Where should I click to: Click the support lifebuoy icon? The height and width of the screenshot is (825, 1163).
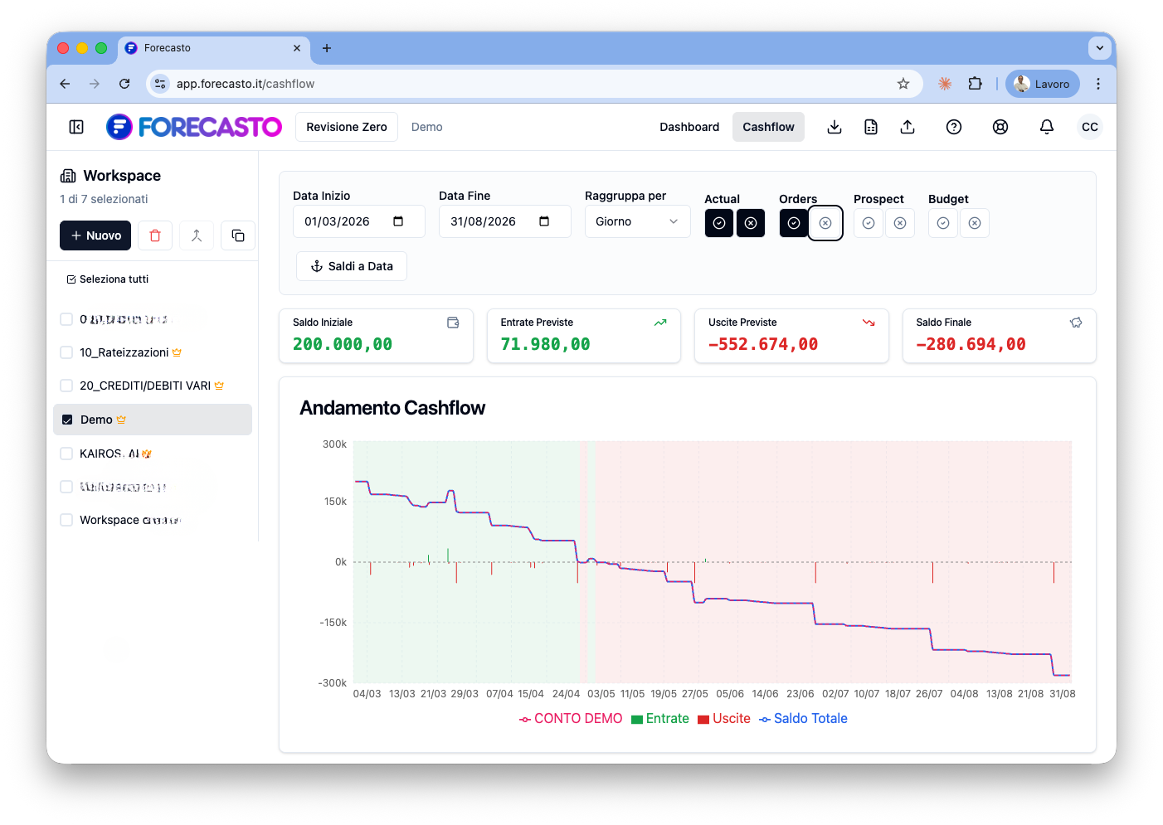pyautogui.click(x=1000, y=127)
